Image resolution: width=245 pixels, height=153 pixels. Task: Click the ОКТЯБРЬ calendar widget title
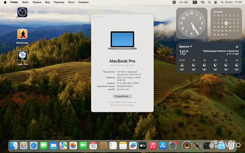pyautogui.click(x=218, y=12)
